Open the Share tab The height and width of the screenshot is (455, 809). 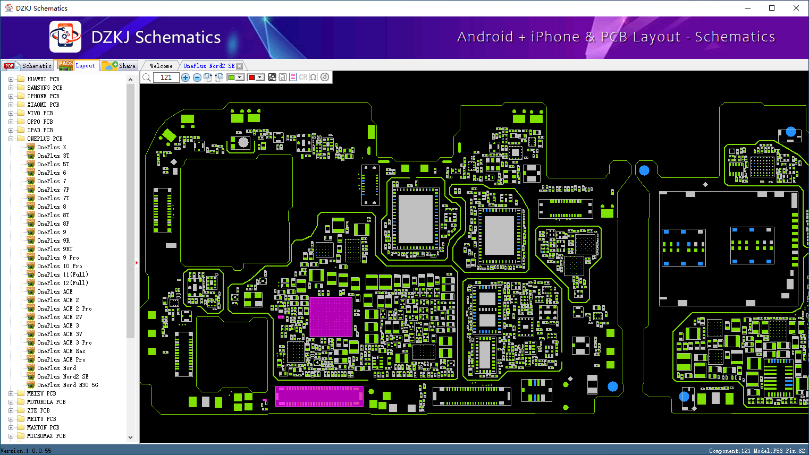[x=119, y=66]
